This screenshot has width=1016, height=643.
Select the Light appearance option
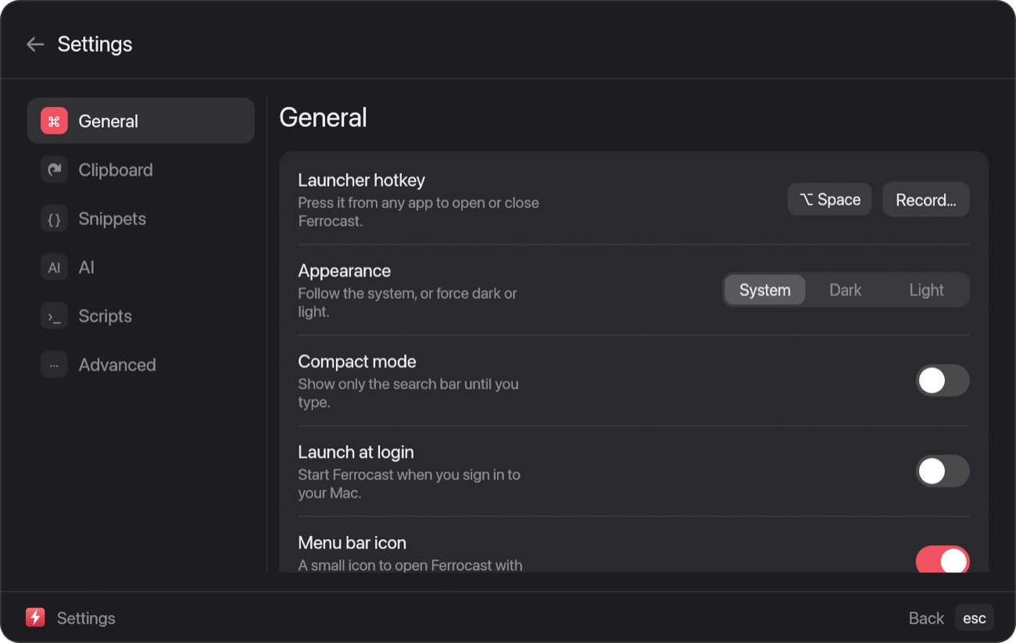[927, 290]
